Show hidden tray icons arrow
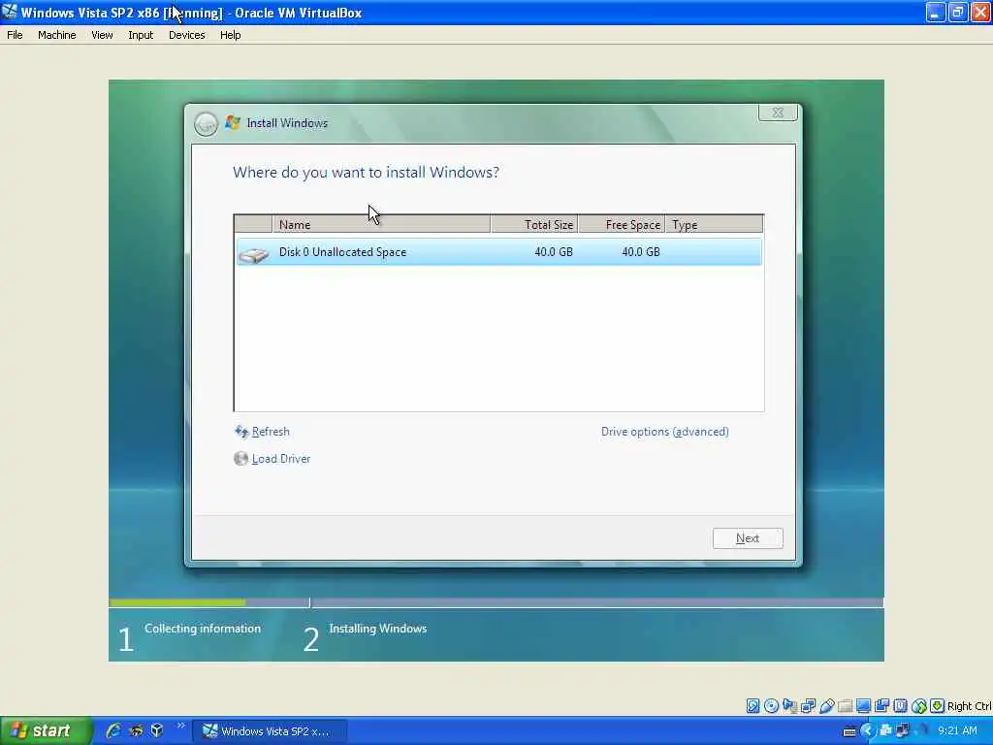993x745 pixels. (x=867, y=730)
